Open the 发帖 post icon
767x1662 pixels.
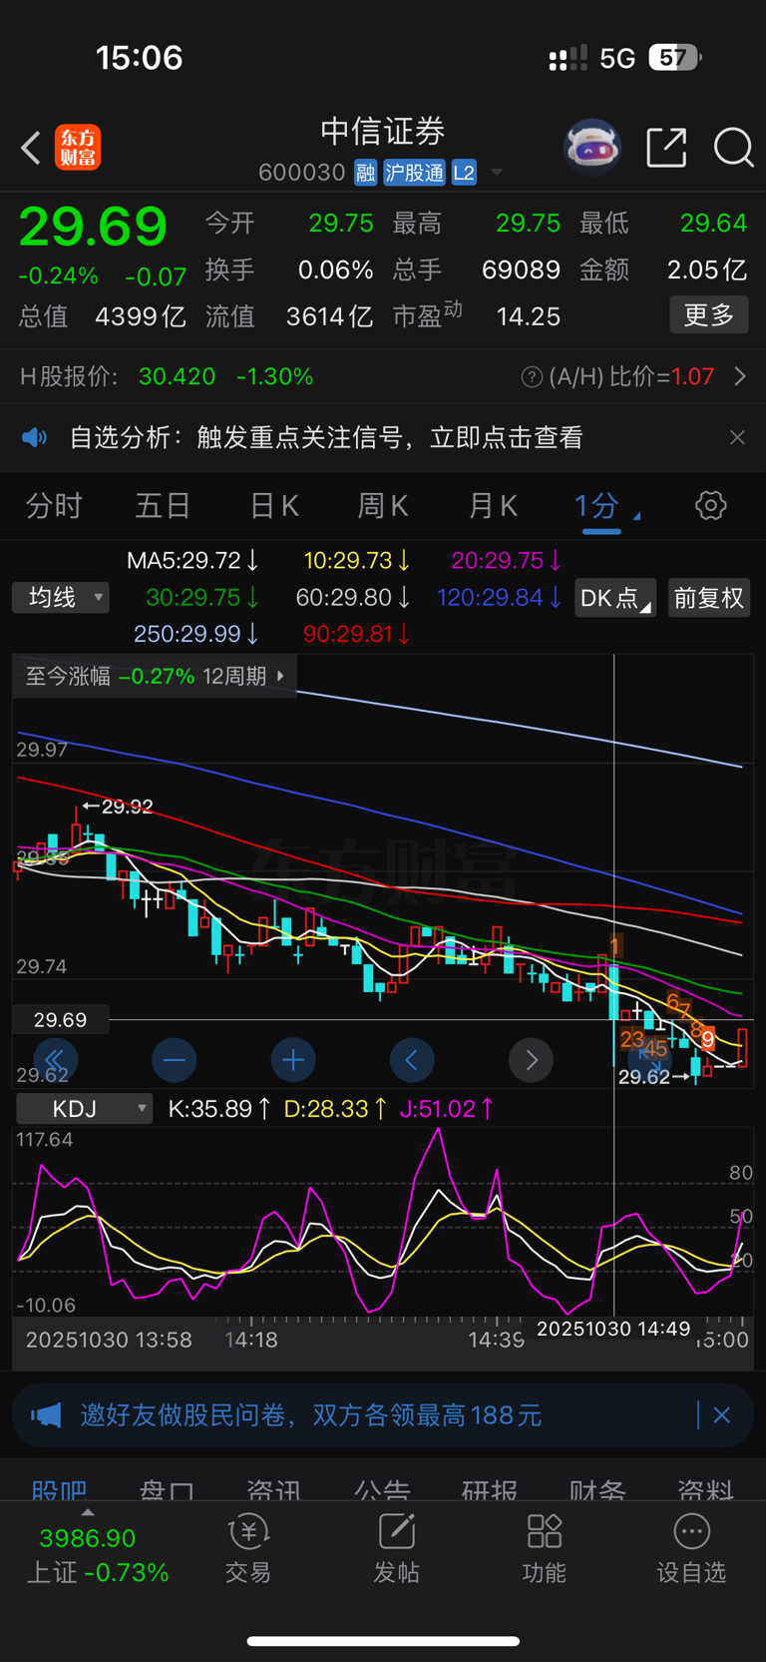(x=396, y=1549)
